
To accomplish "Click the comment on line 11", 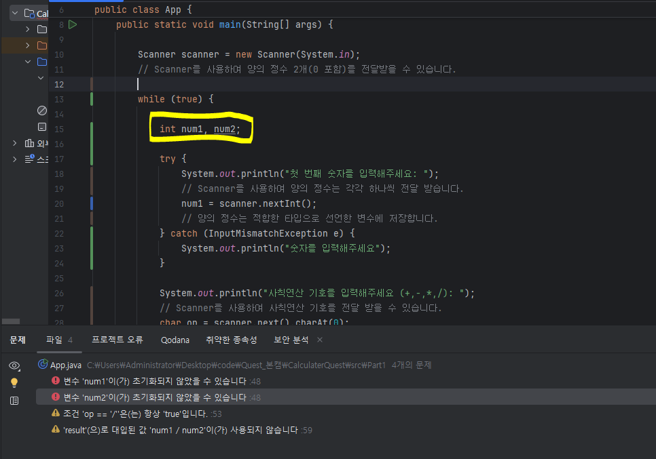I will (x=297, y=69).
